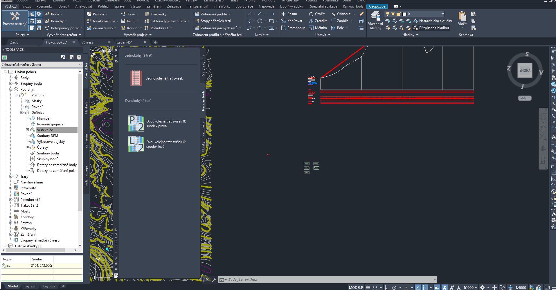Switch to the Výkres2 drawing tab
The width and height of the screenshot is (556, 290).
(x=87, y=42)
